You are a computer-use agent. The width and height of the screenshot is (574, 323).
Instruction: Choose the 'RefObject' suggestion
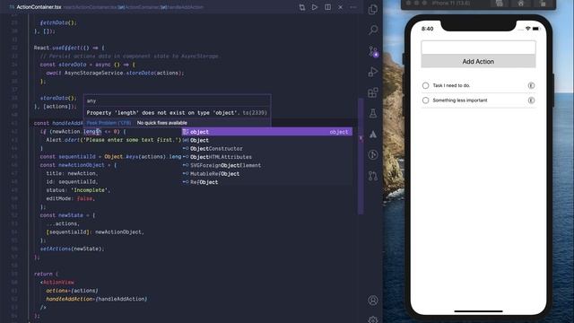[267, 182]
